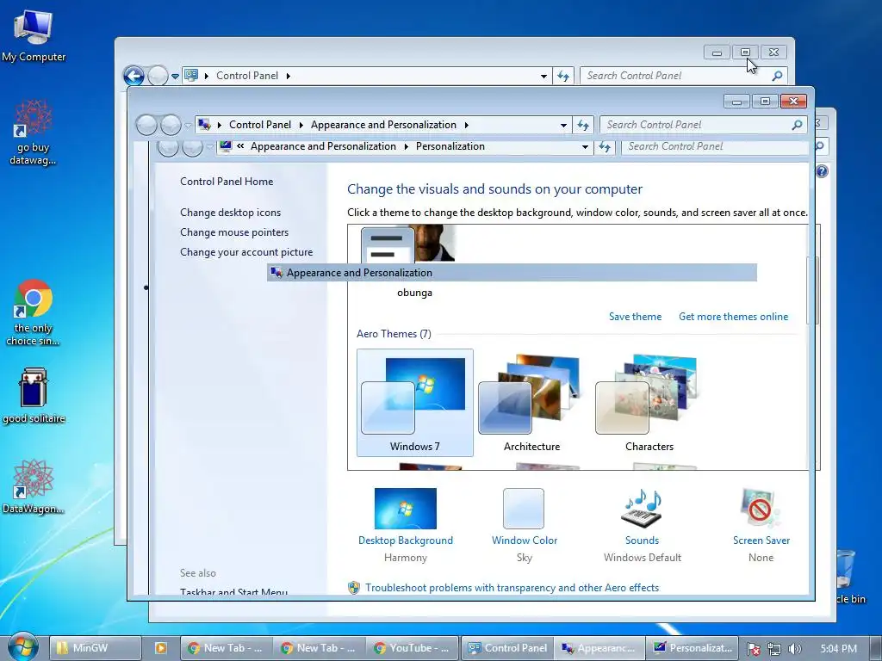Click Appearance and Personalization drag tooltip item
The width and height of the screenshot is (882, 661).
coord(512,273)
